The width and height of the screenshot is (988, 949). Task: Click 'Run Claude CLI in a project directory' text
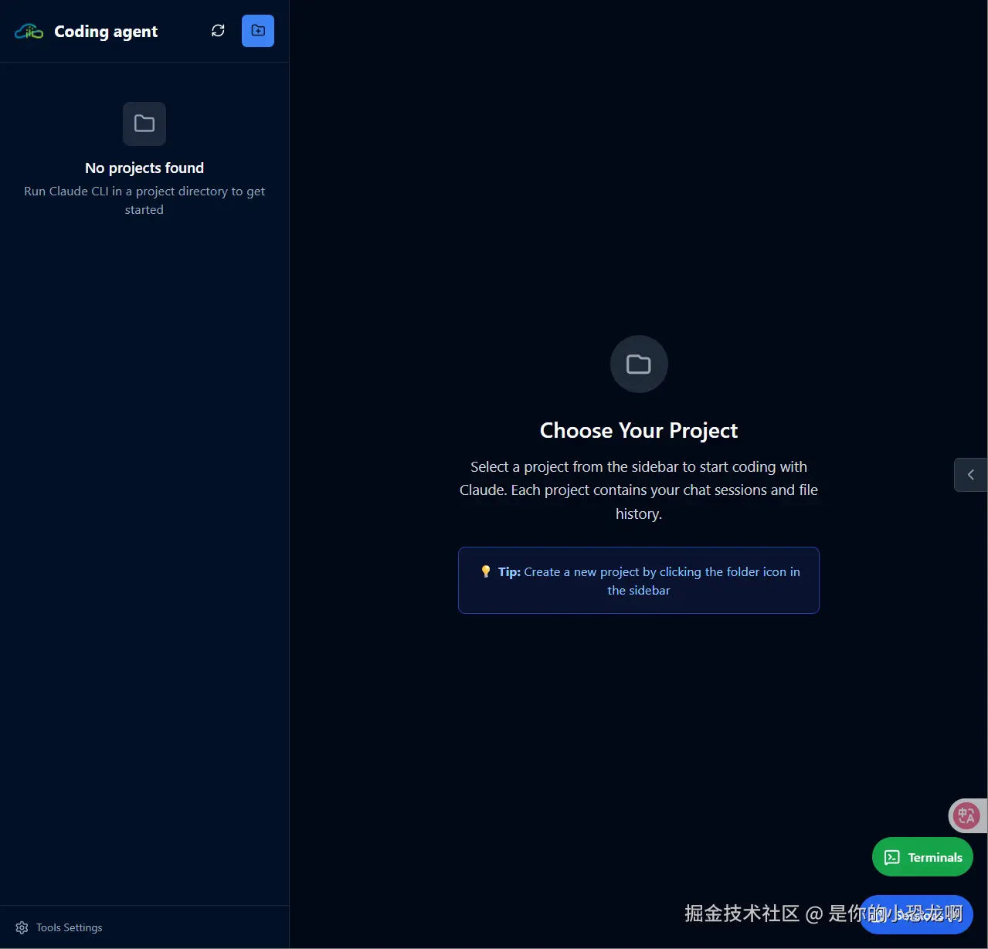[x=144, y=200]
